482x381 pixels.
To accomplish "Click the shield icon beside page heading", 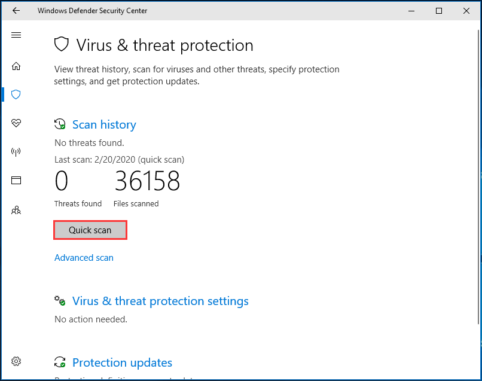I will [x=62, y=45].
